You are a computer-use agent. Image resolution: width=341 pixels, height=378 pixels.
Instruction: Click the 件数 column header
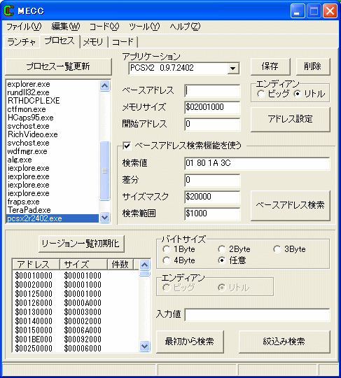pyautogui.click(x=120, y=265)
